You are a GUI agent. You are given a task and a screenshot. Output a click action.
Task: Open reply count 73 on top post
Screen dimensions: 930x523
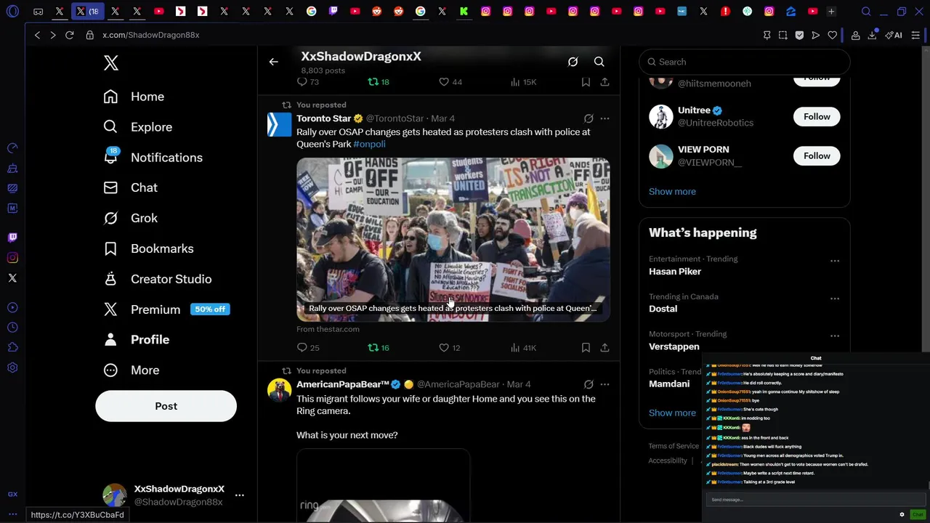(x=308, y=82)
